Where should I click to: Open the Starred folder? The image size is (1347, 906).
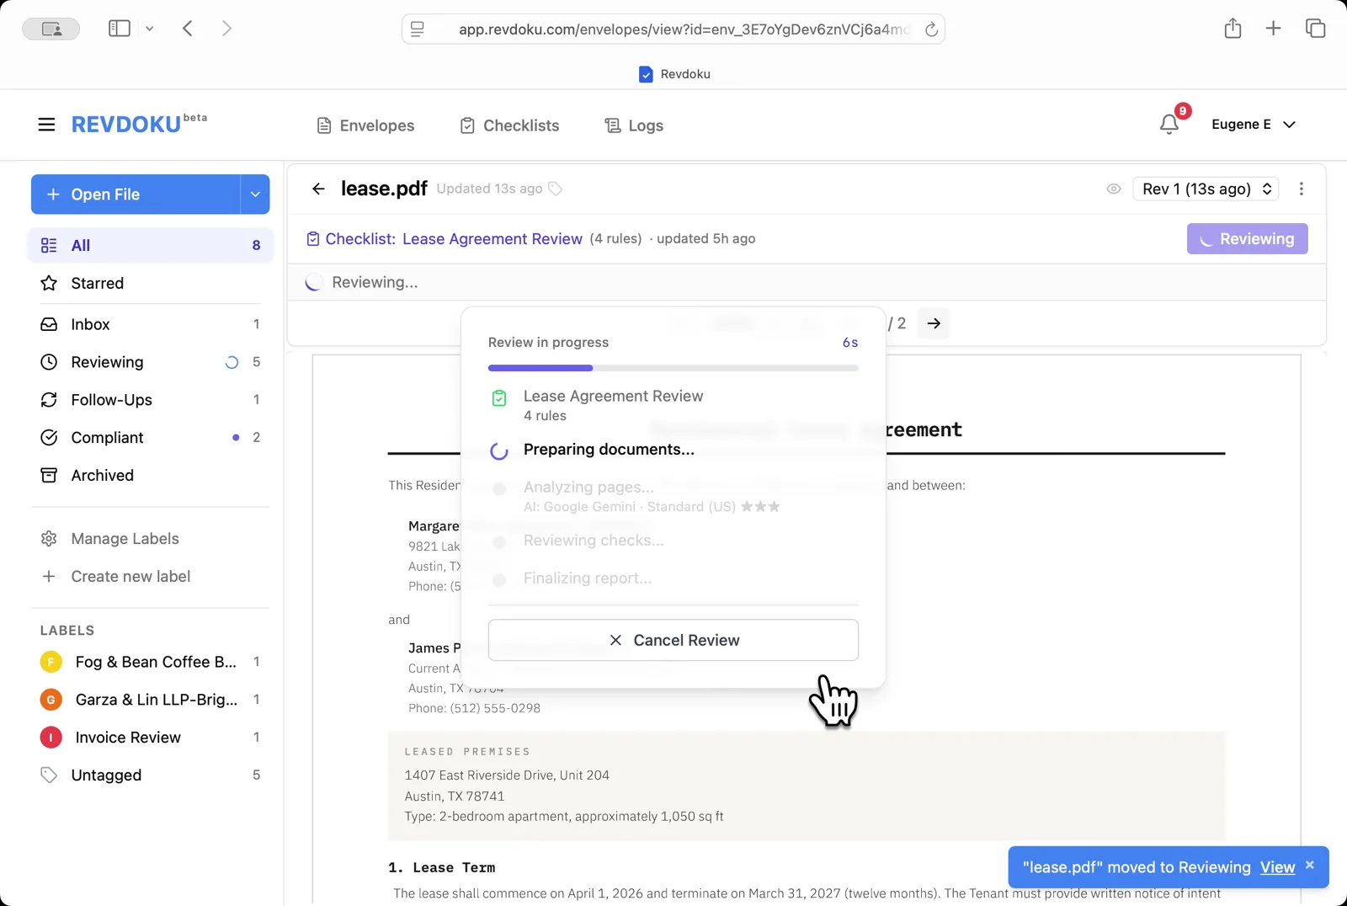pos(97,284)
